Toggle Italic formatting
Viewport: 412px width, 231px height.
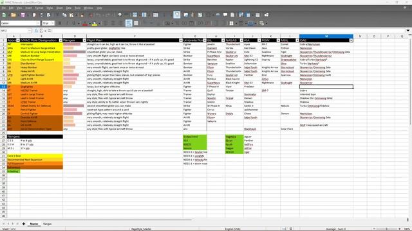tap(67, 23)
